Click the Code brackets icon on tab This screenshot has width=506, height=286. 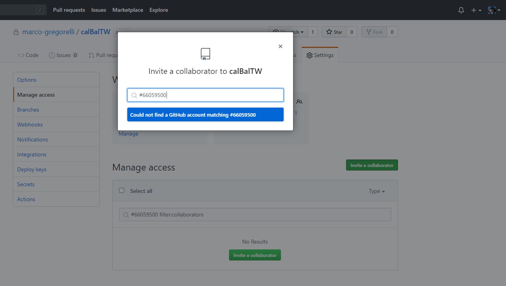[x=21, y=55]
